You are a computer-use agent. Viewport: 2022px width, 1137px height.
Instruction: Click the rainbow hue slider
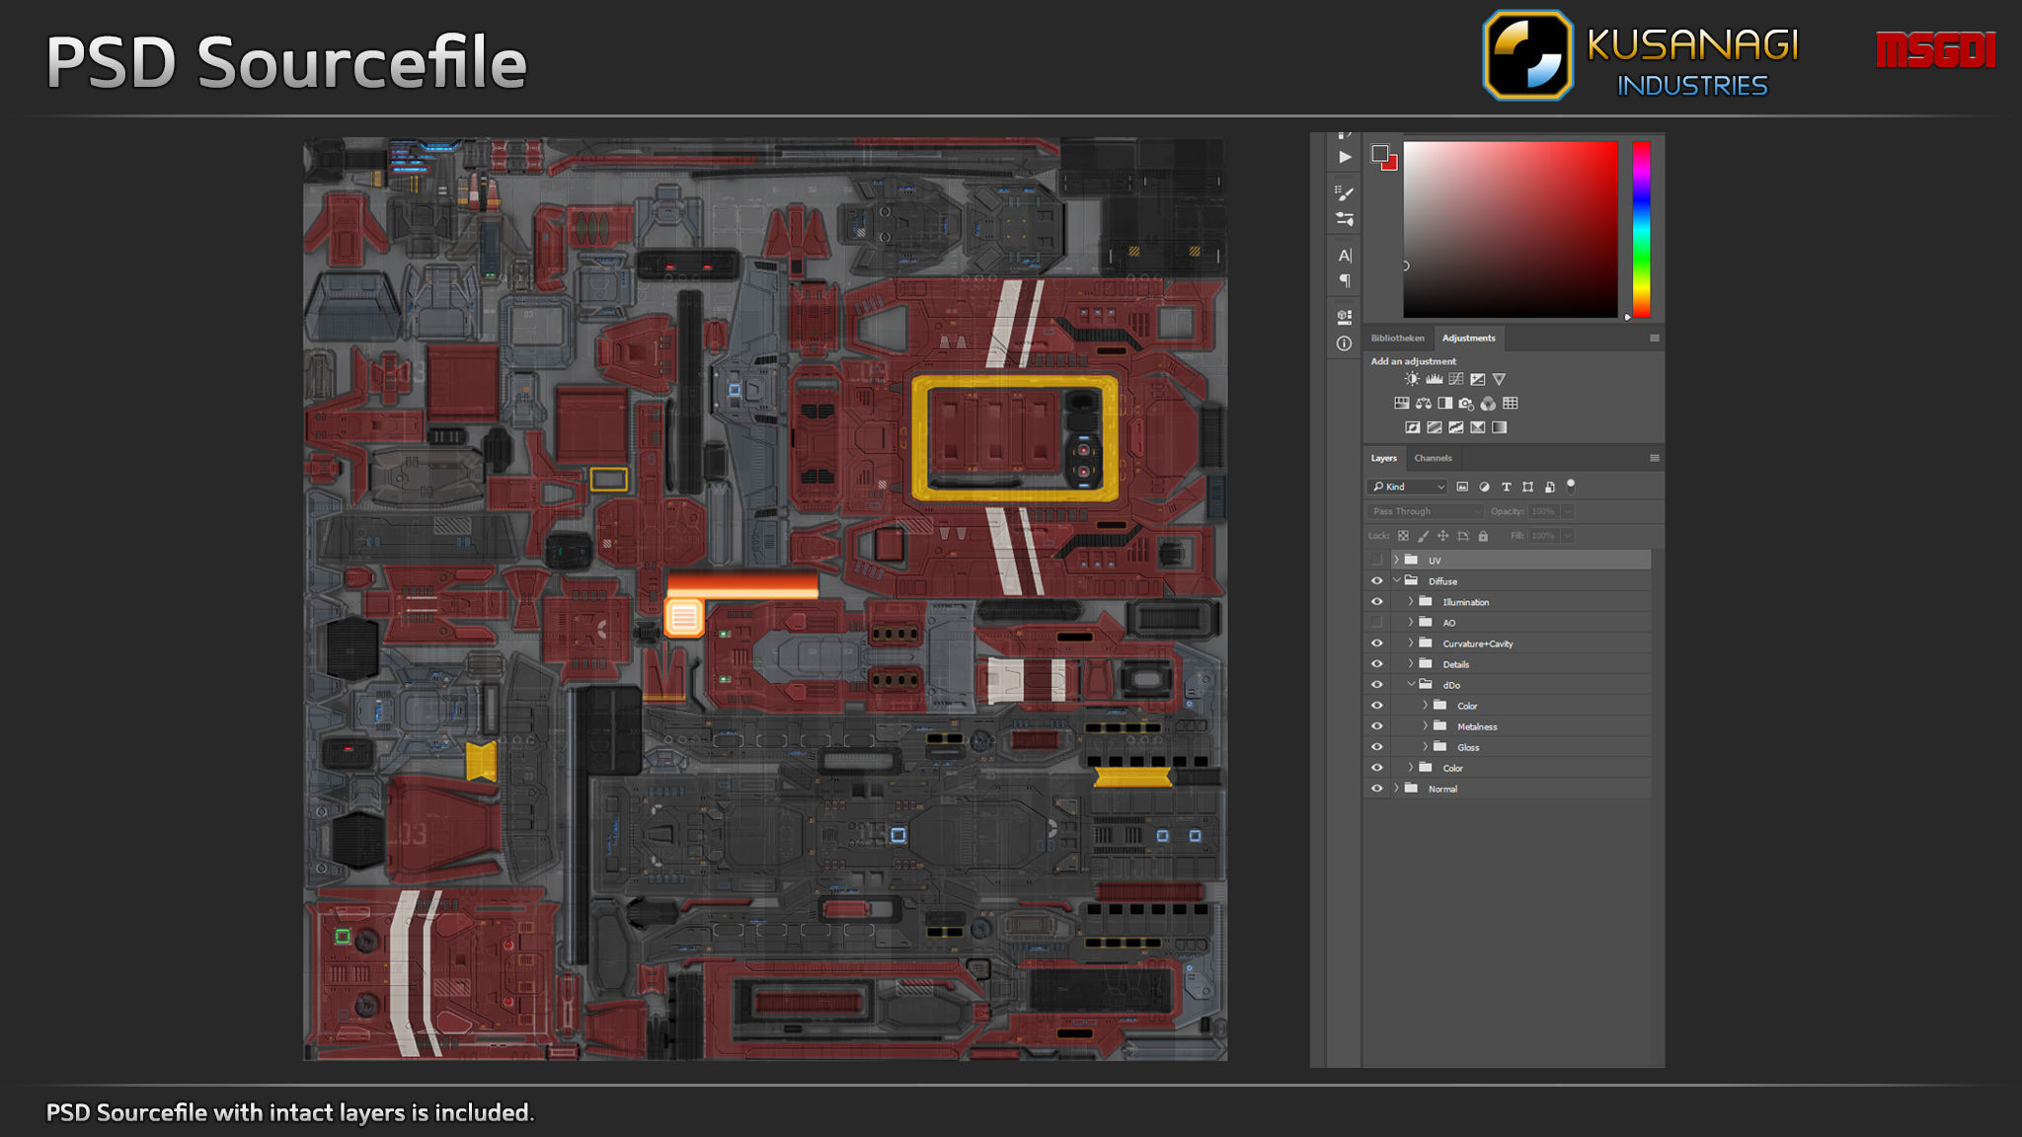tap(1641, 229)
